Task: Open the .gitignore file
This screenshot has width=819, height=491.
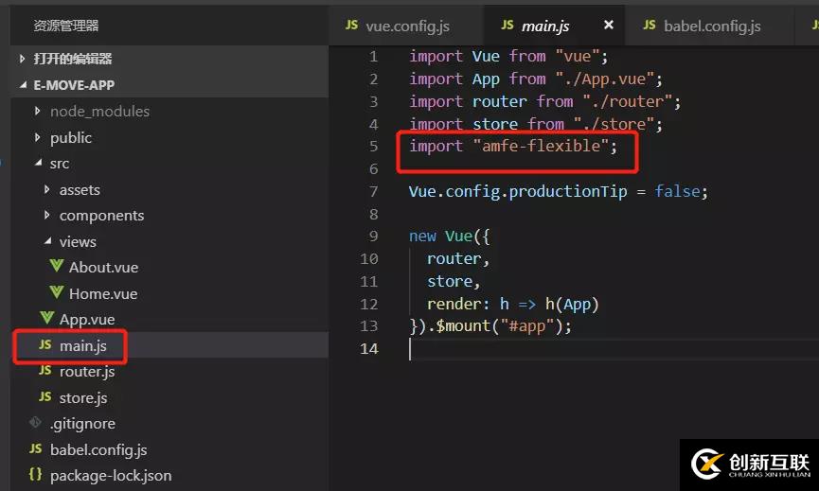Action: [82, 424]
